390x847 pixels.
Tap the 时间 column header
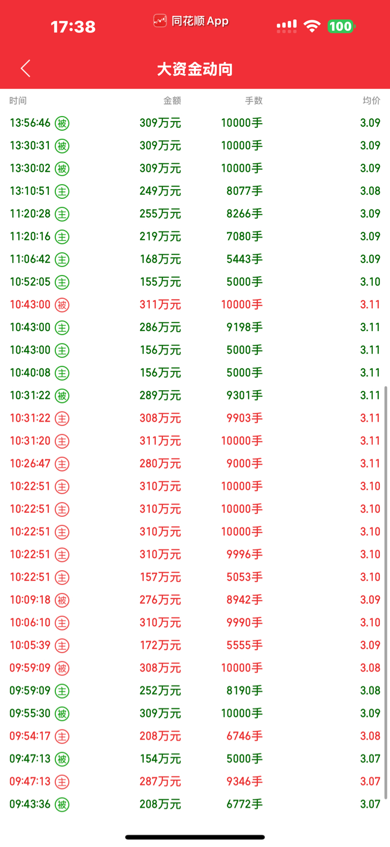click(x=18, y=101)
